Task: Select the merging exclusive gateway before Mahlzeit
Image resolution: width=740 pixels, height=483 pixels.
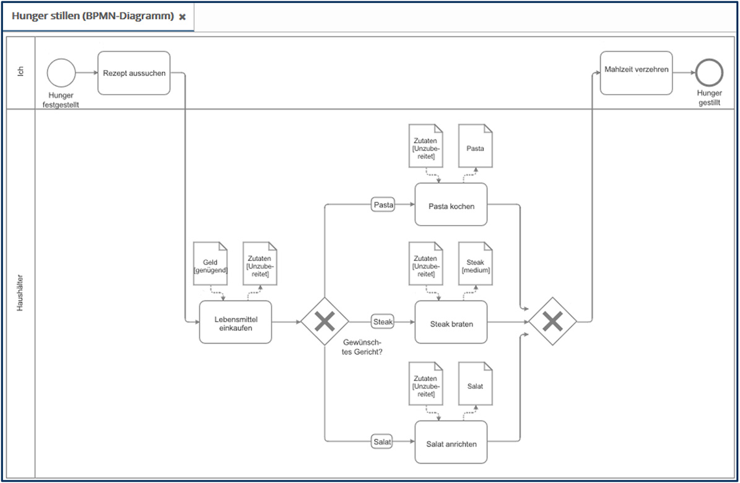Action: coord(552,322)
